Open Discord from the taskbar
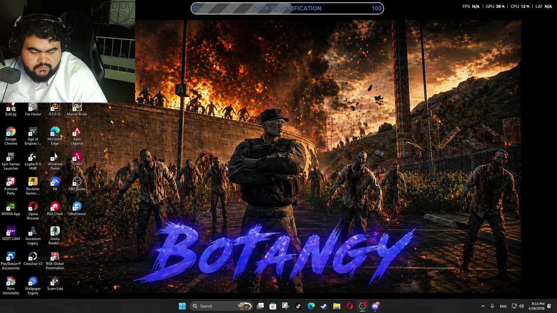Screen dimensions: 557x313 tap(375, 306)
